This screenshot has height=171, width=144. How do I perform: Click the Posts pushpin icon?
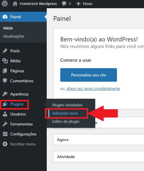tap(5, 51)
